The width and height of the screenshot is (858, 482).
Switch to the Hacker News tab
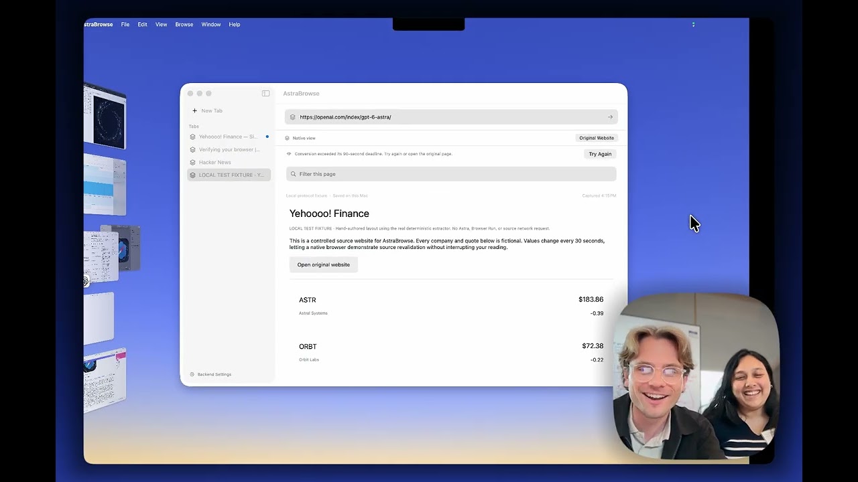(229, 162)
